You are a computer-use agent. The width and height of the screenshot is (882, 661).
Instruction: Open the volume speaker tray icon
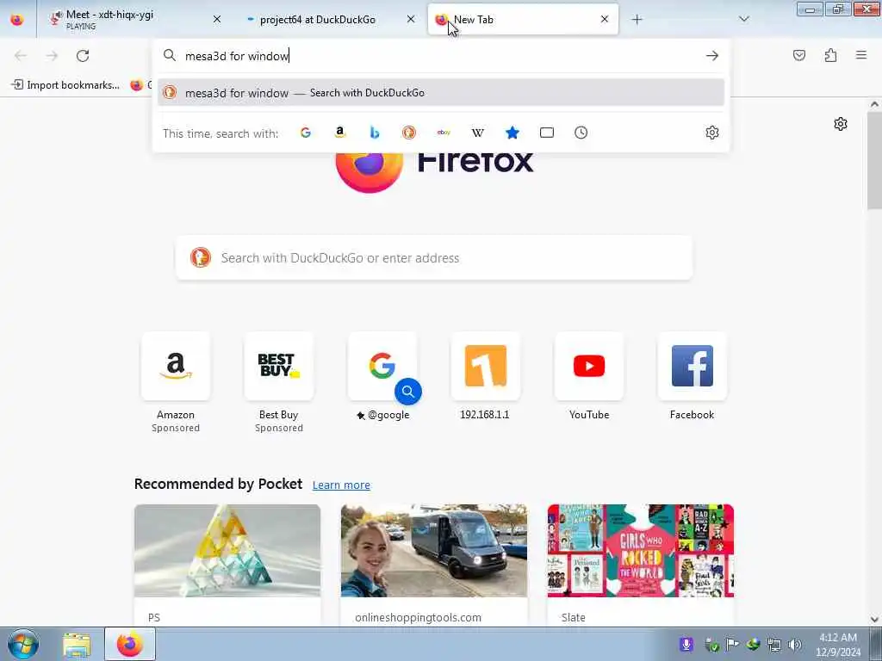(x=794, y=645)
